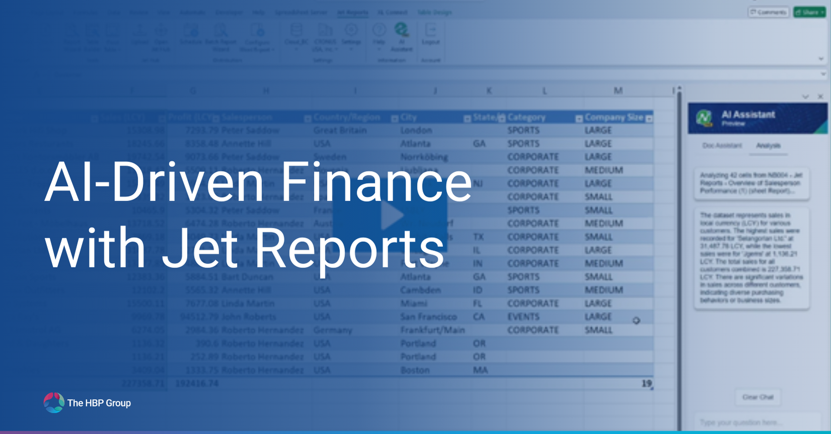Close the AI Assistant task pane
The image size is (831, 434).
click(820, 96)
